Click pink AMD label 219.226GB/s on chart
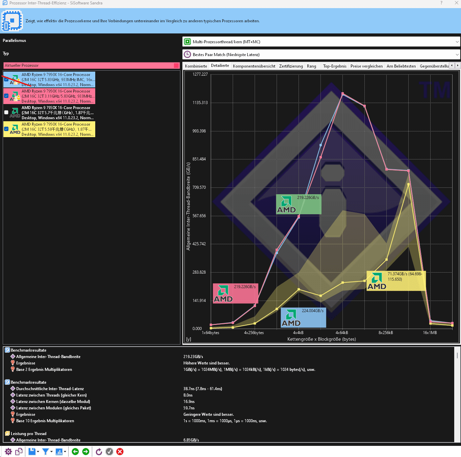This screenshot has height=457, width=461. [235, 293]
